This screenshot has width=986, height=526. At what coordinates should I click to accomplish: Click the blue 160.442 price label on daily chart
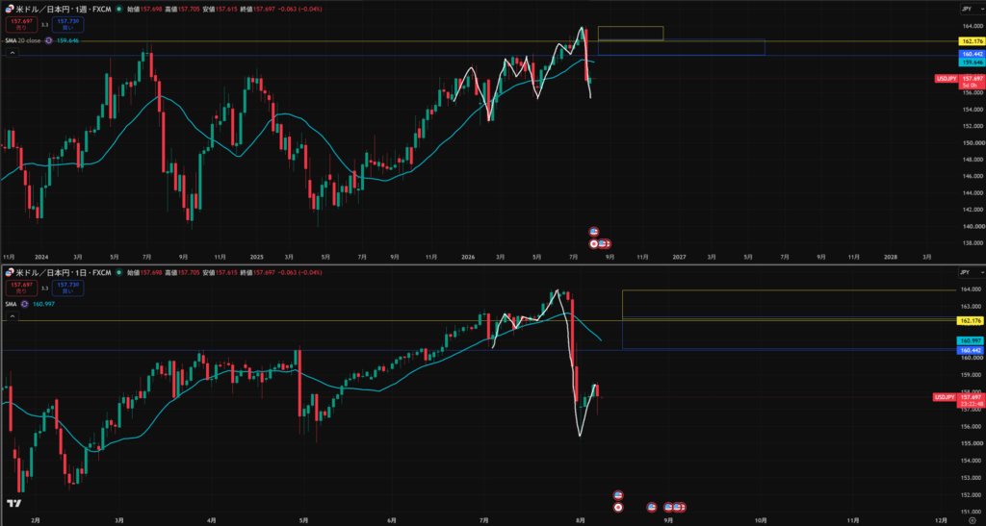(973, 350)
